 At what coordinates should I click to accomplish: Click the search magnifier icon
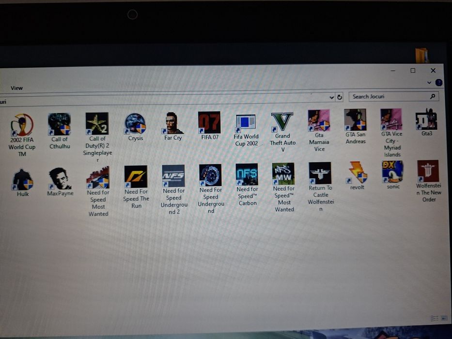point(433,96)
